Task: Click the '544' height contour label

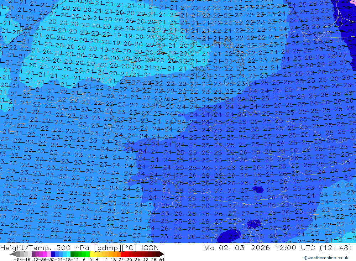Action: [x=26, y=28]
